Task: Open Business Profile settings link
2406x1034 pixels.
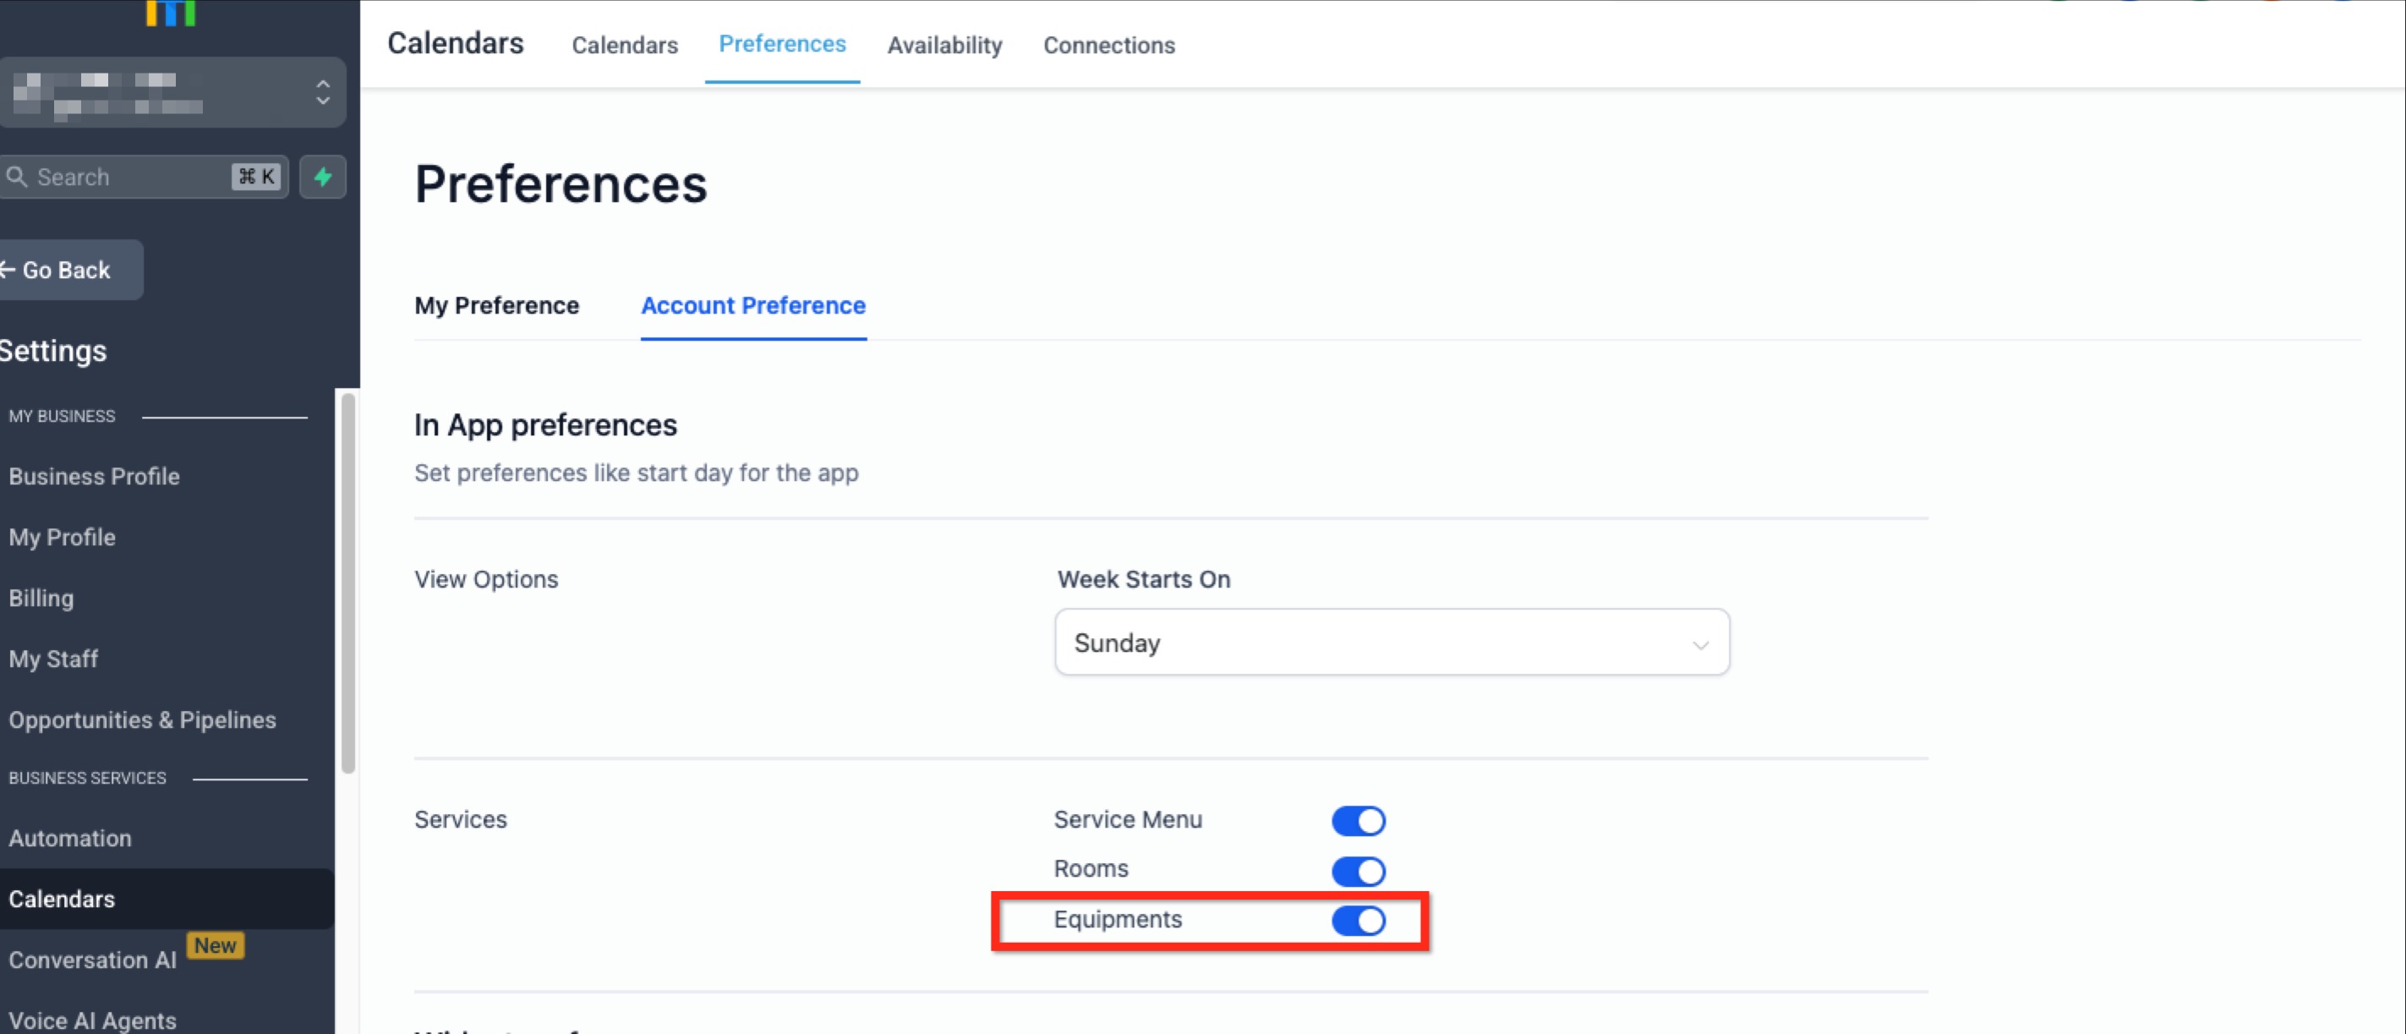Action: point(93,476)
